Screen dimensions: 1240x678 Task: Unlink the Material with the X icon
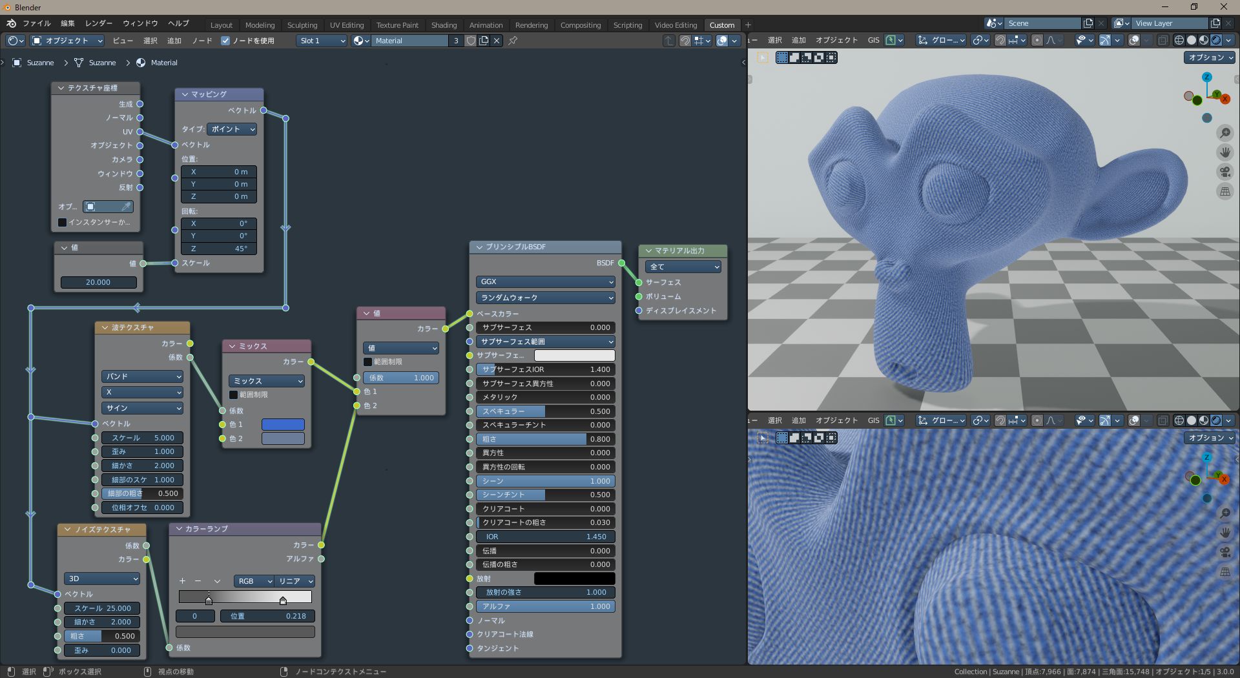pyautogui.click(x=497, y=41)
